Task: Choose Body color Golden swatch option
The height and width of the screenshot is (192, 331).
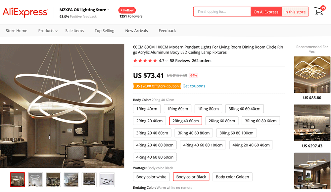Action: tap(232, 177)
